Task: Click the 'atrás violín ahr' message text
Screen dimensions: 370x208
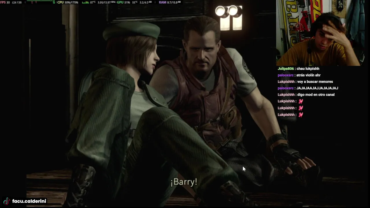Action: [308, 75]
